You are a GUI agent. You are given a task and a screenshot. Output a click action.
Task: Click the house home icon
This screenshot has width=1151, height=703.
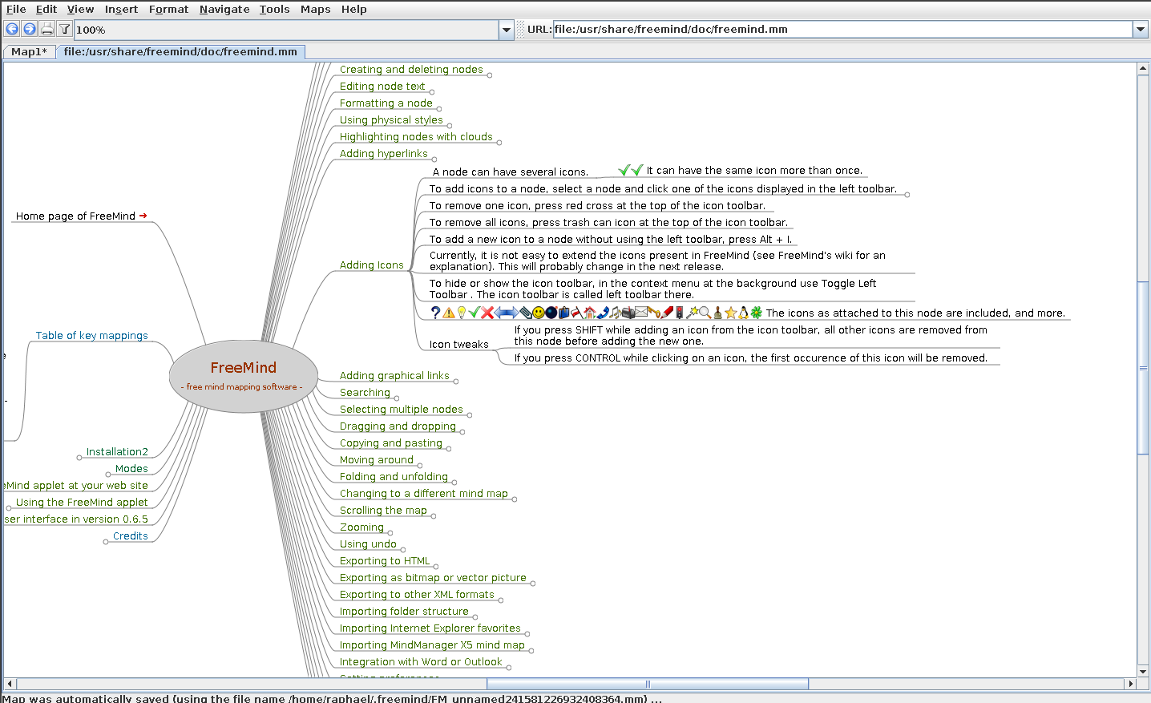[x=590, y=313]
